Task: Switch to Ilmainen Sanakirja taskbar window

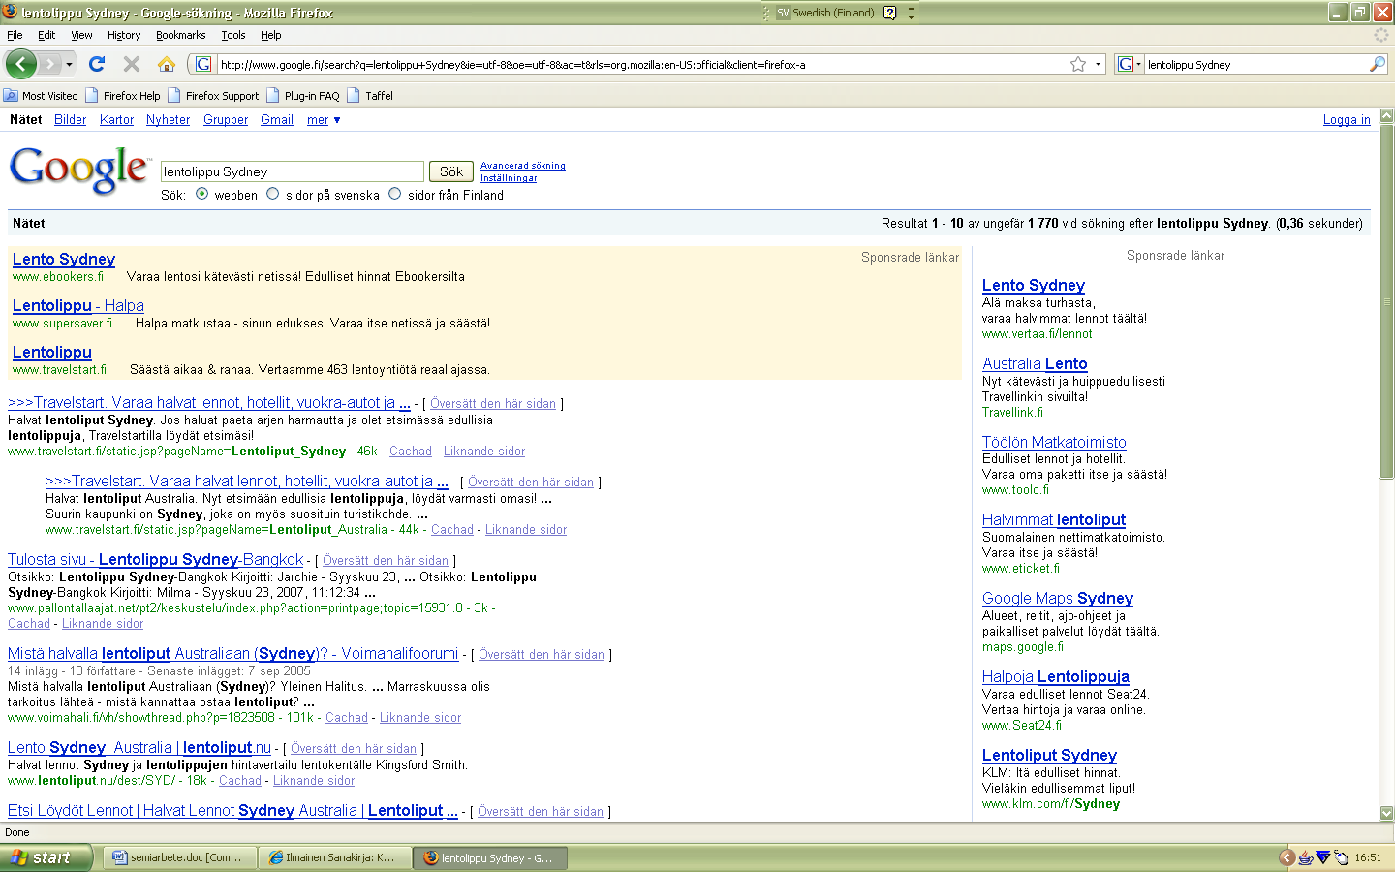Action: (x=334, y=857)
